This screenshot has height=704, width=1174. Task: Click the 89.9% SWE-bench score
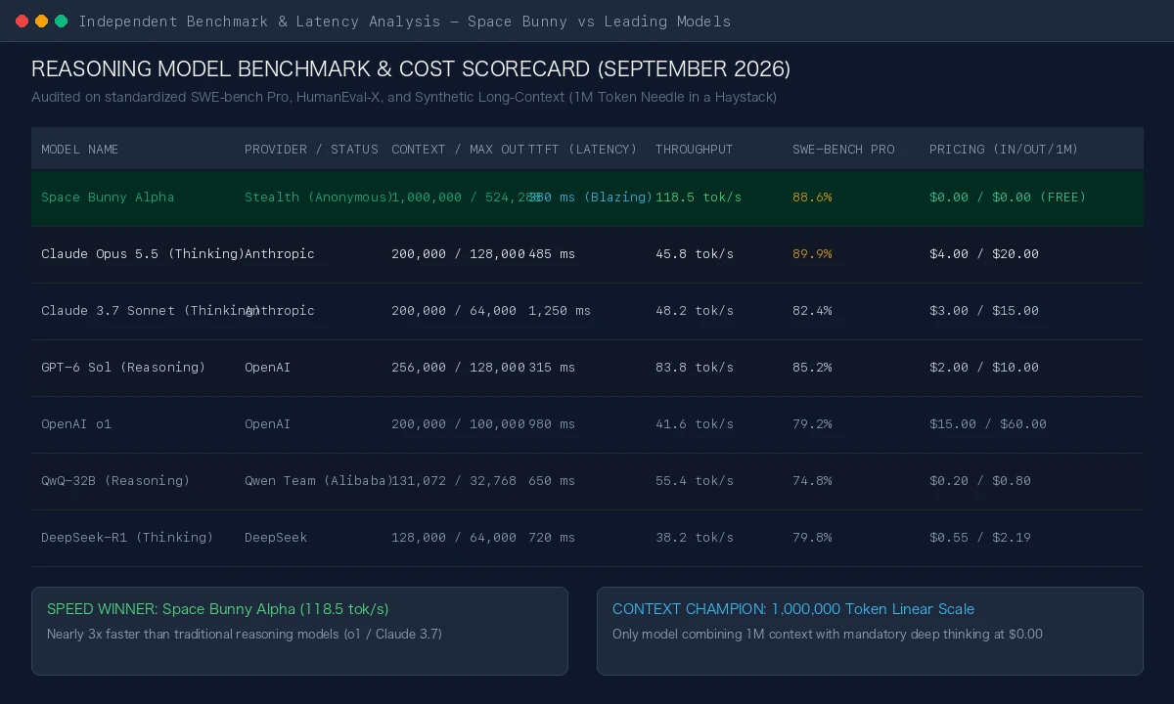pos(812,254)
